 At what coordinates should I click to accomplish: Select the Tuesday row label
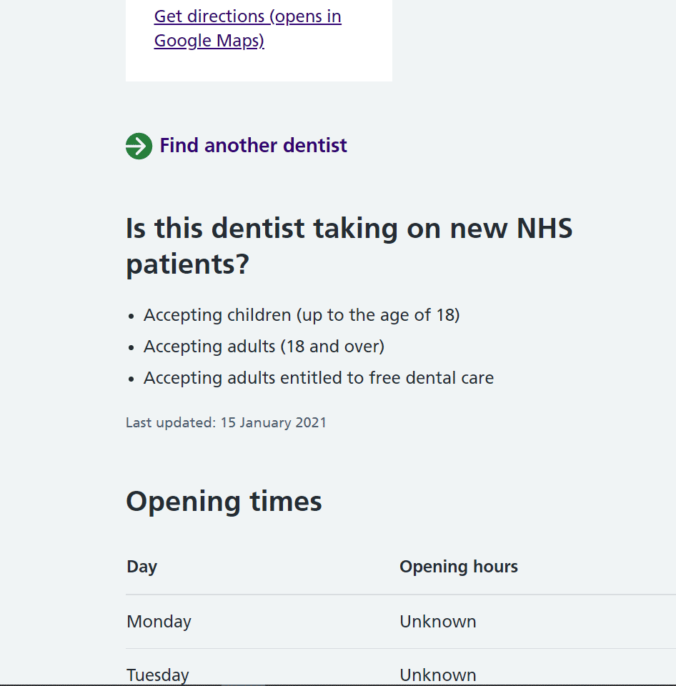158,675
